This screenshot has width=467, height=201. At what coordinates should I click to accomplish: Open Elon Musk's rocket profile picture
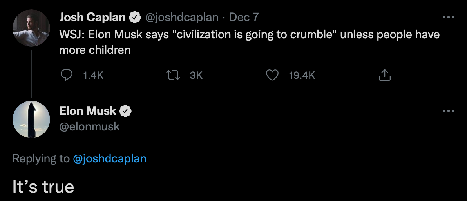pyautogui.click(x=31, y=119)
